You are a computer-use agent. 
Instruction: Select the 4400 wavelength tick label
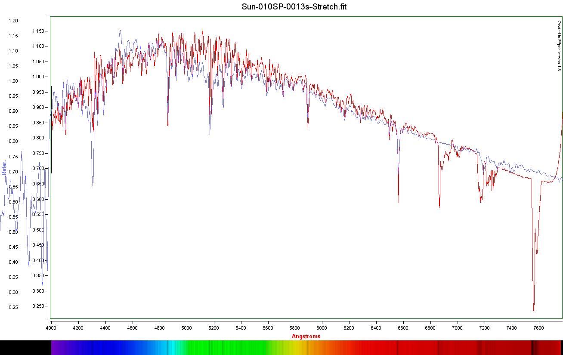pos(105,328)
